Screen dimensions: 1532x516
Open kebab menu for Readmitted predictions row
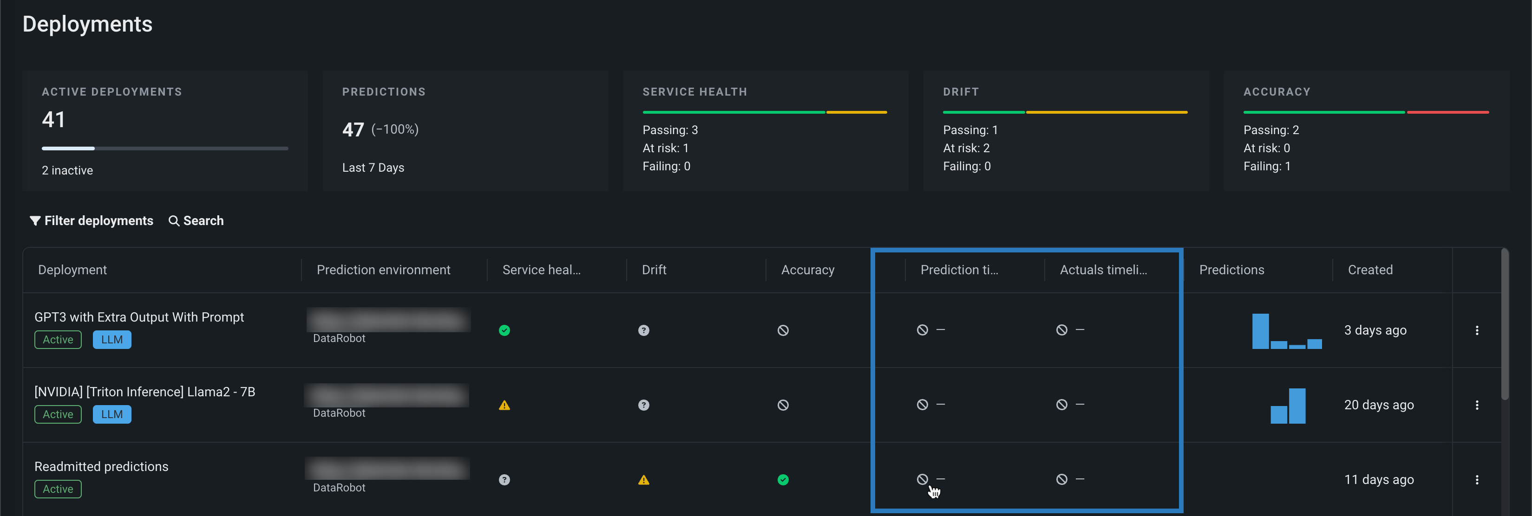pos(1477,480)
